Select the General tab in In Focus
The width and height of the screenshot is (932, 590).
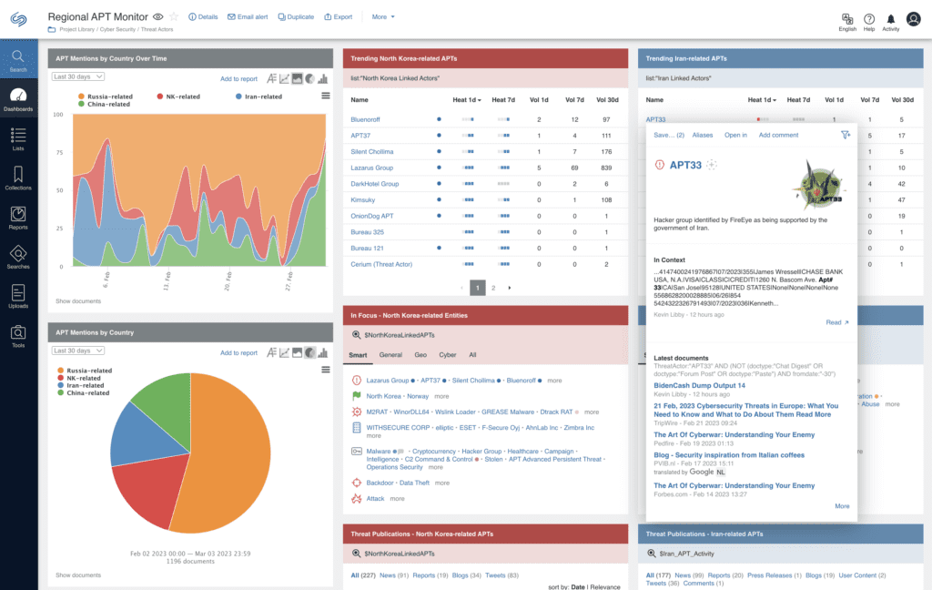[x=390, y=355]
